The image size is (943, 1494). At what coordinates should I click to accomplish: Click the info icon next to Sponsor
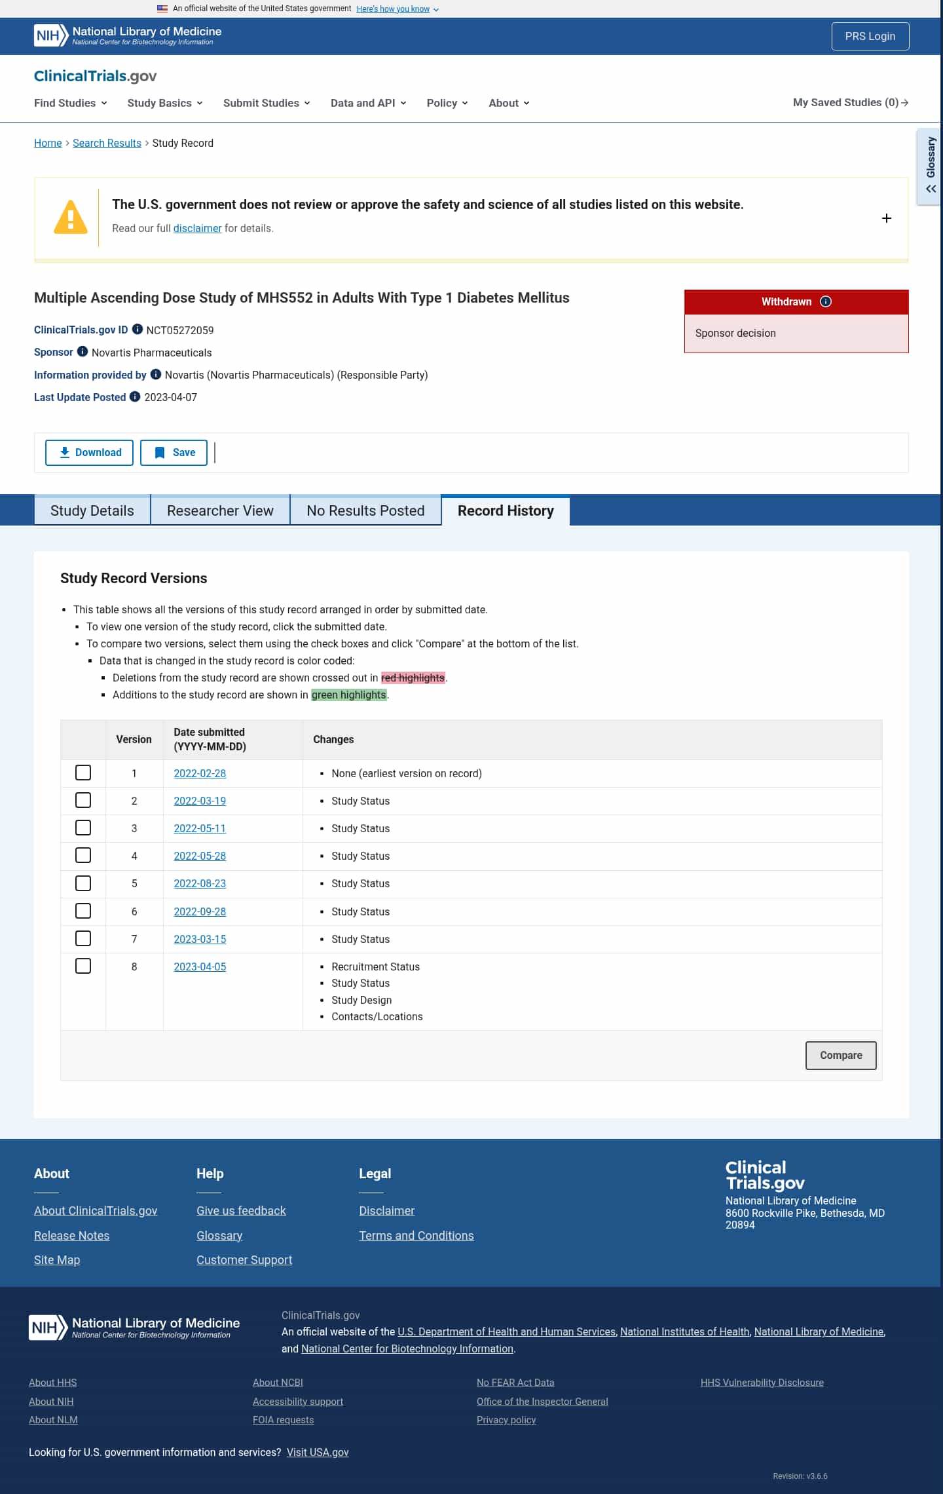(x=83, y=352)
